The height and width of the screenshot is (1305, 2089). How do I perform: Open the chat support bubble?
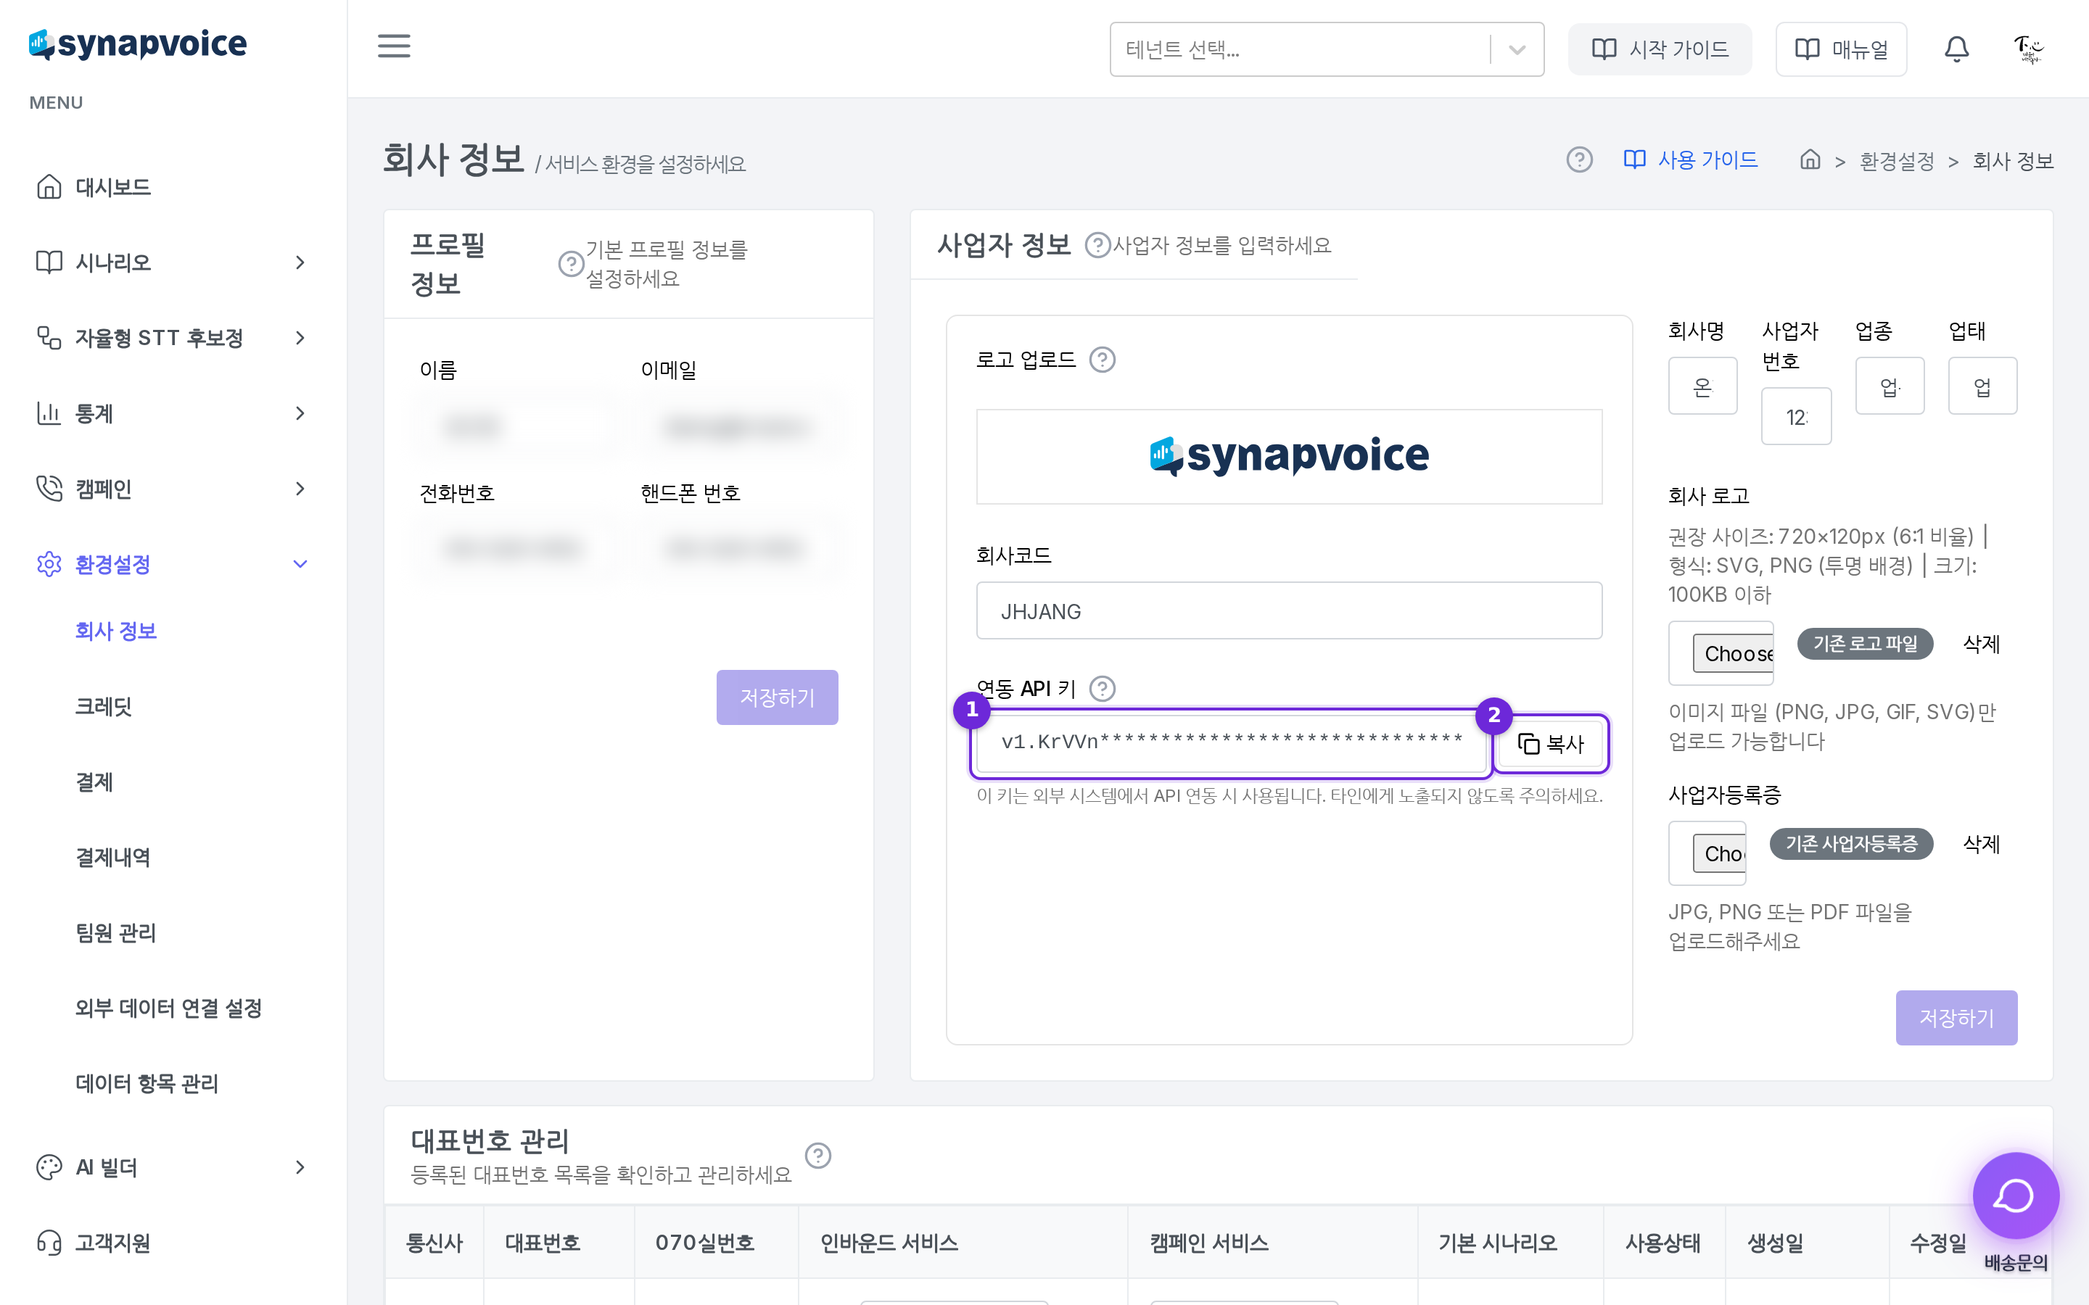click(x=2016, y=1196)
